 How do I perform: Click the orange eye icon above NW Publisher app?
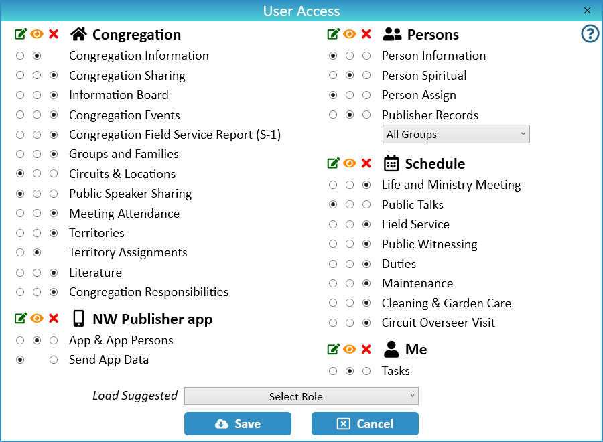(x=37, y=319)
